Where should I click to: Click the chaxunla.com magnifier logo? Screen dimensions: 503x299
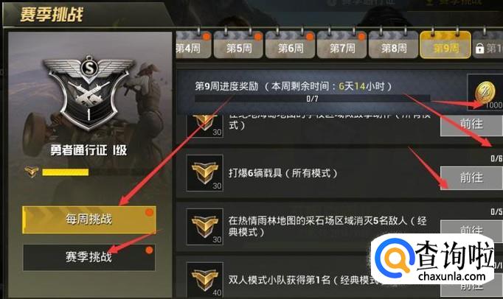pyautogui.click(x=393, y=259)
